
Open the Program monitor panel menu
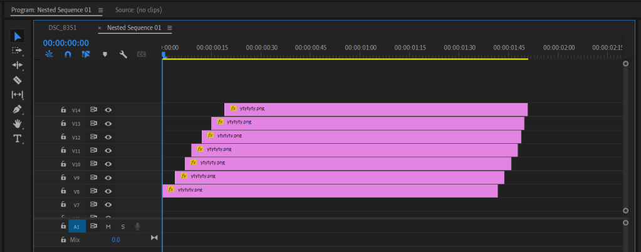pos(100,11)
